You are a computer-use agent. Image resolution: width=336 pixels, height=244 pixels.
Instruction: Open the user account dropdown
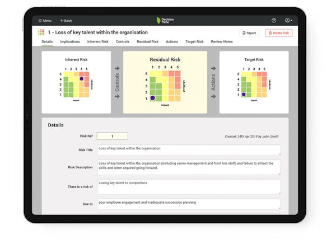point(288,20)
